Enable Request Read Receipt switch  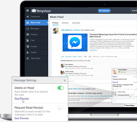61,107
